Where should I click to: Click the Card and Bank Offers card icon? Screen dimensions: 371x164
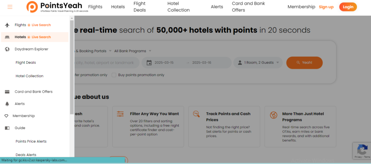tap(7, 92)
